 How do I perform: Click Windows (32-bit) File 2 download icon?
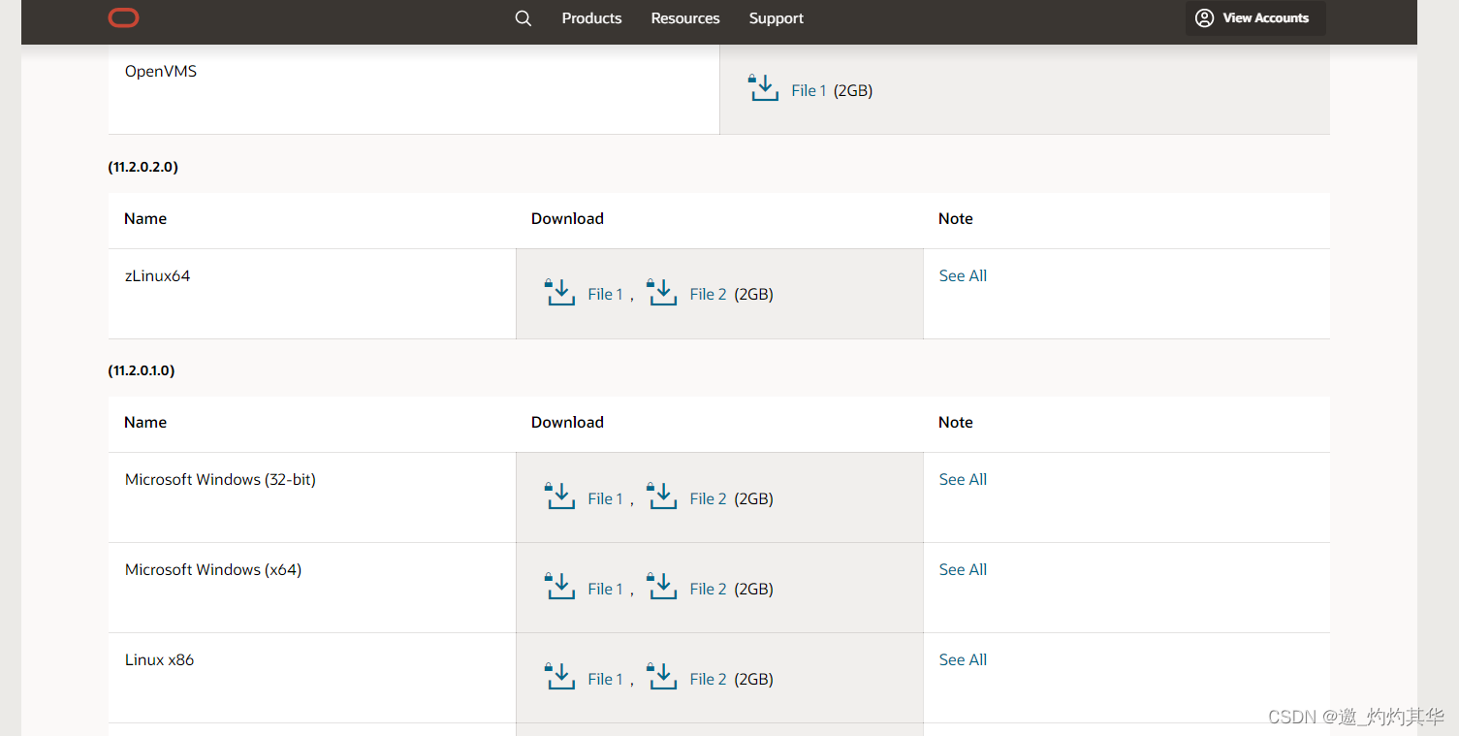click(x=662, y=496)
